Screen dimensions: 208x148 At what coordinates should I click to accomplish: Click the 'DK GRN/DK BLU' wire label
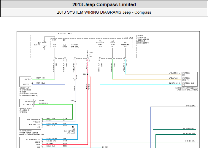coord(189,128)
